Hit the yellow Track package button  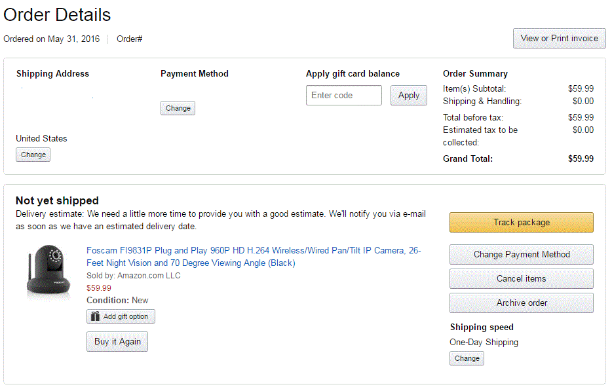521,223
